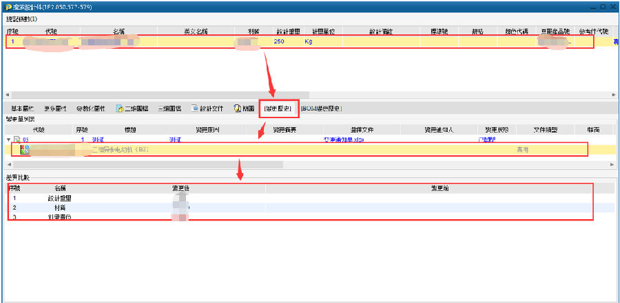The width and height of the screenshot is (620, 303).
Task: Click left arrow of top table scrollbar
Action: point(8,95)
